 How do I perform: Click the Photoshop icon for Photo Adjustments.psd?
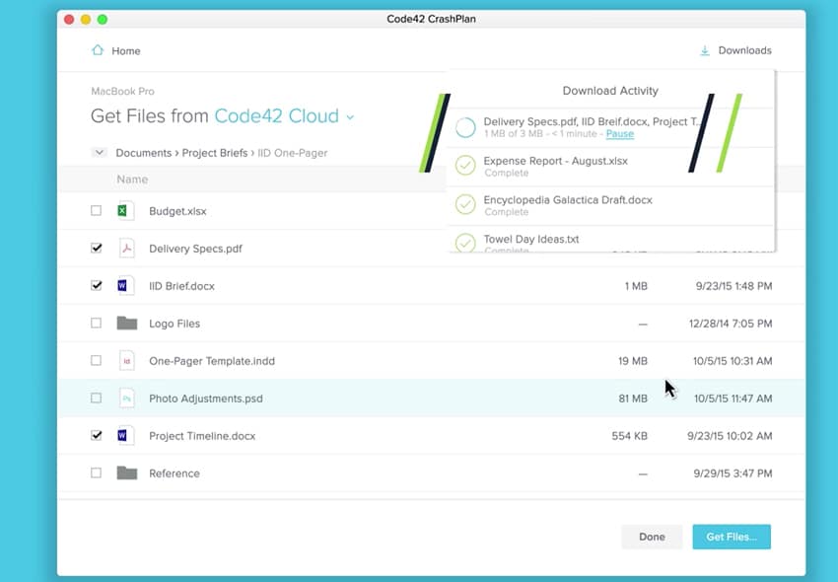(x=126, y=398)
